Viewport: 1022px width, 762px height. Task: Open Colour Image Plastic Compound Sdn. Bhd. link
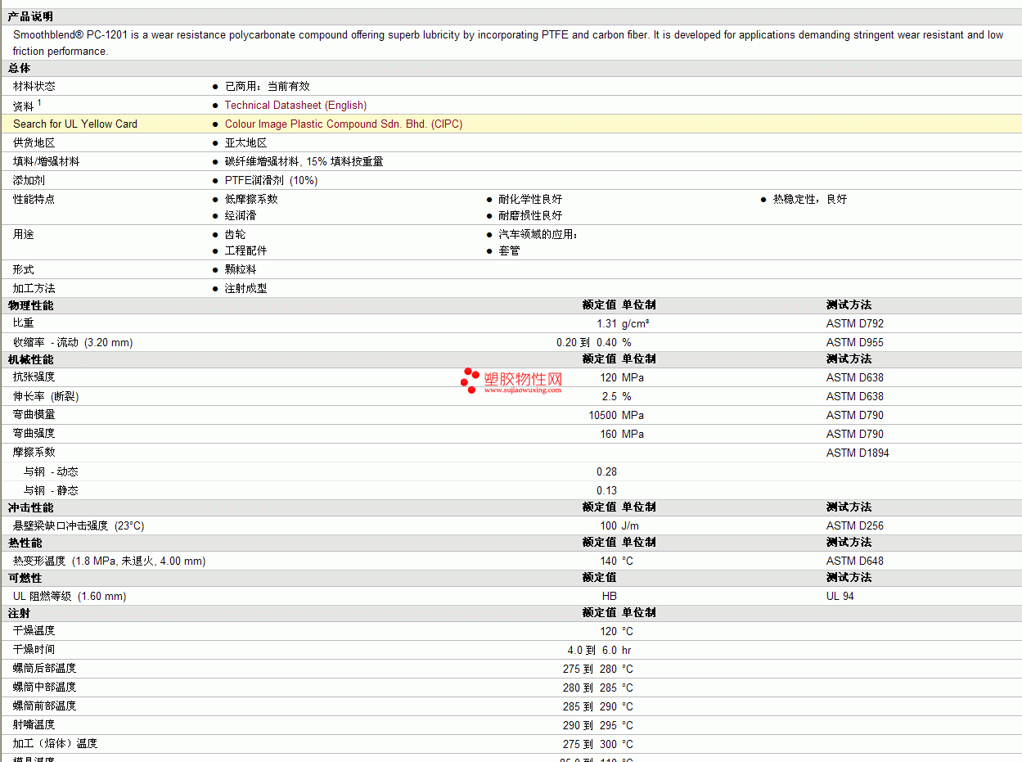point(344,124)
